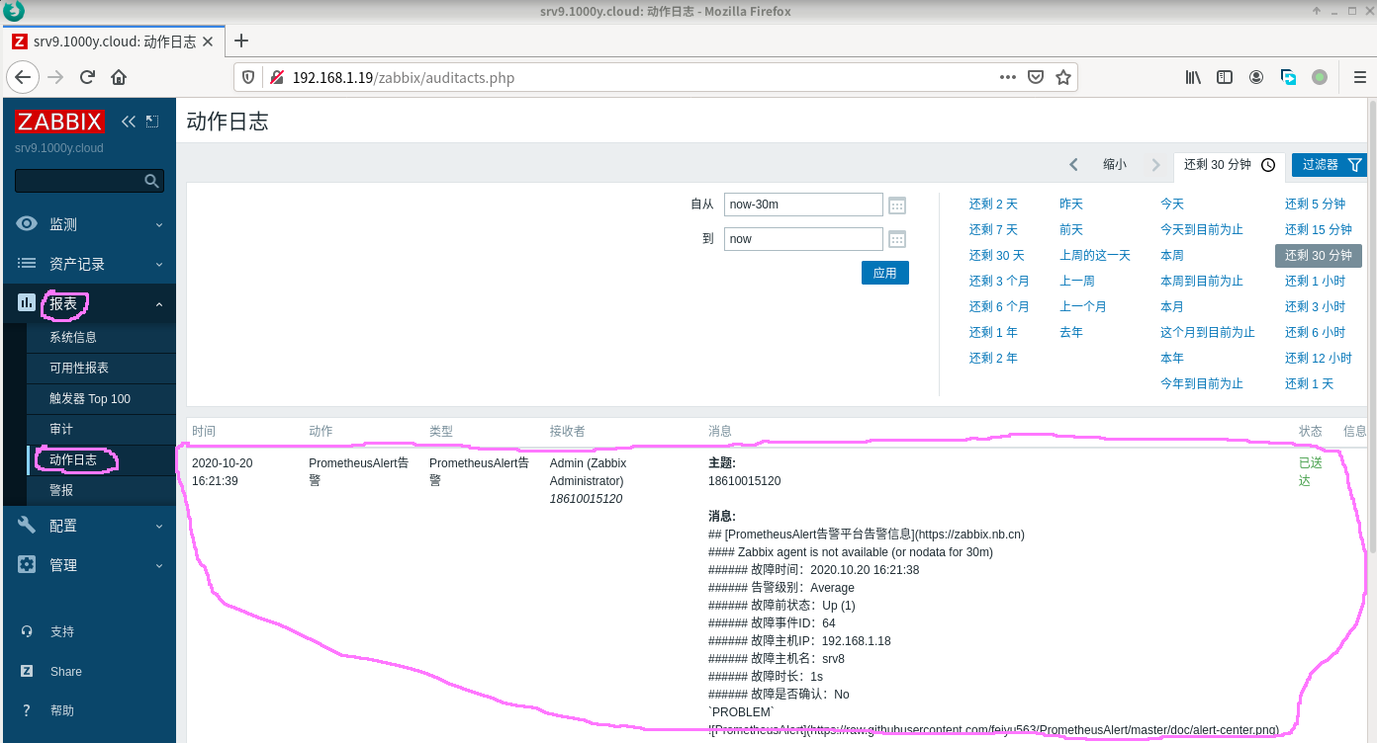Save page to Pocket
This screenshot has height=743, width=1377.
click(1036, 77)
